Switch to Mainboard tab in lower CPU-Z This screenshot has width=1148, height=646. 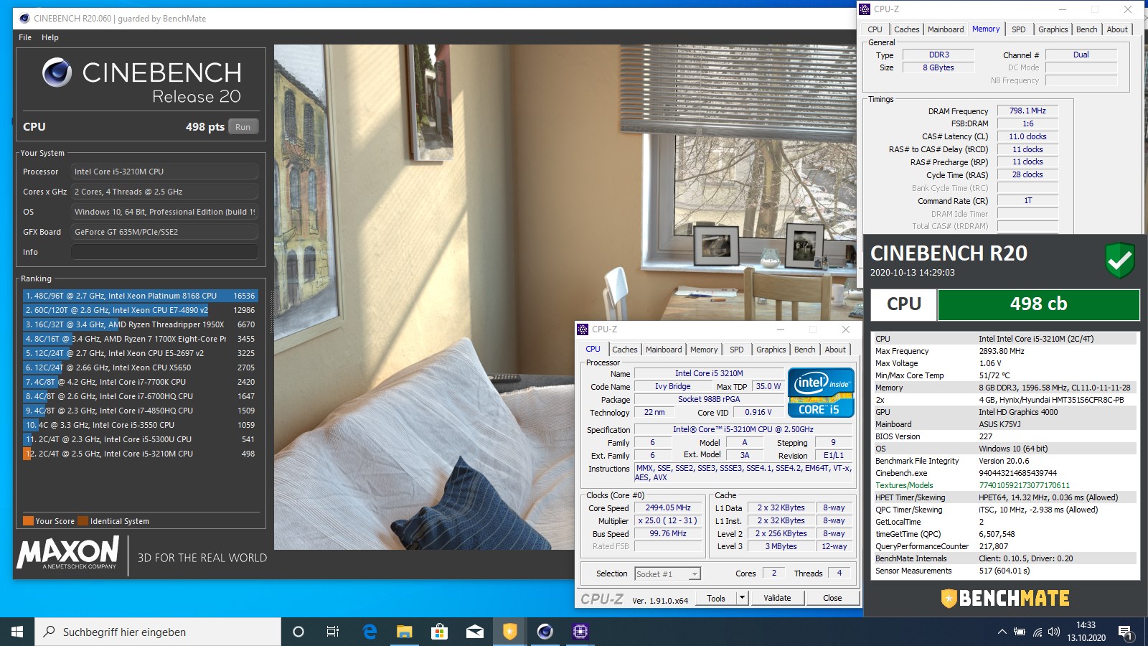point(664,350)
